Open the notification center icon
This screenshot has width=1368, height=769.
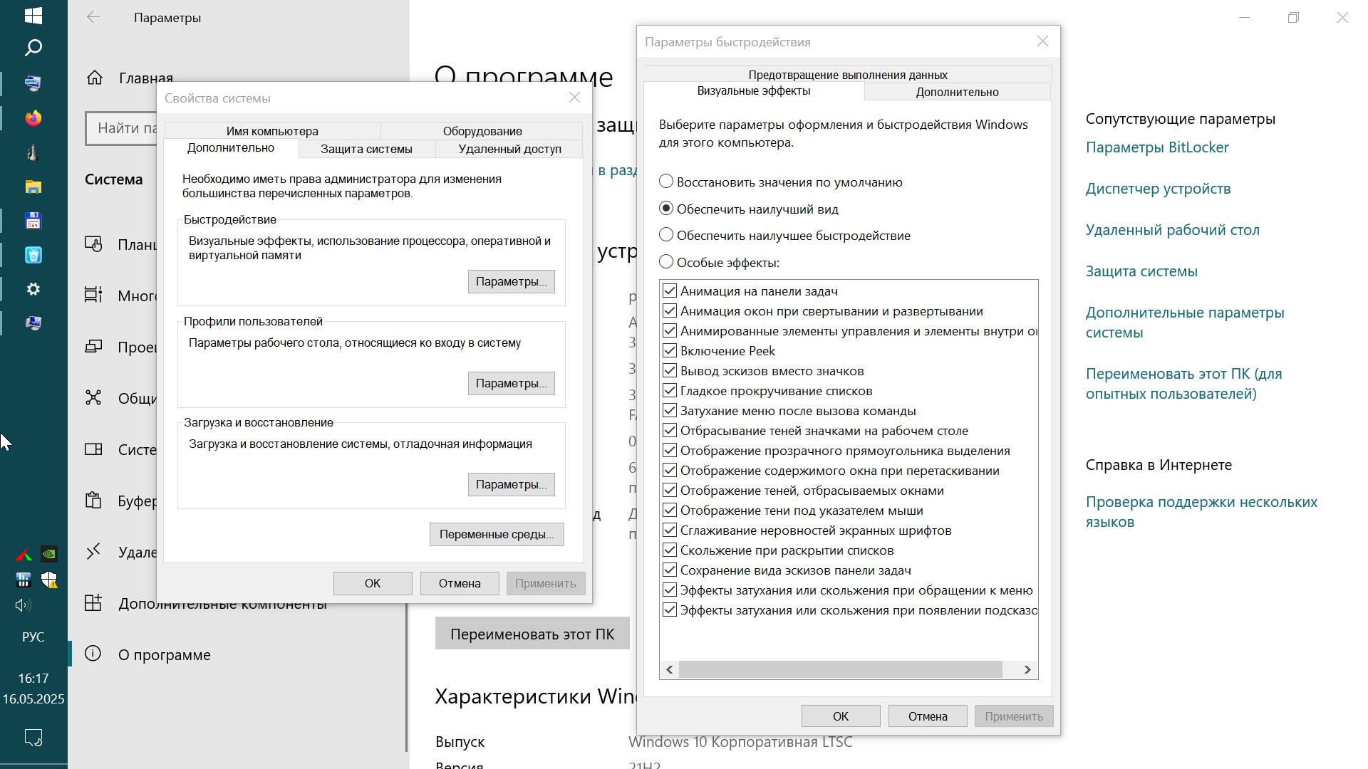[33, 737]
